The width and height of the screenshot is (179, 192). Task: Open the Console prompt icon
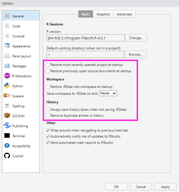[7, 36]
